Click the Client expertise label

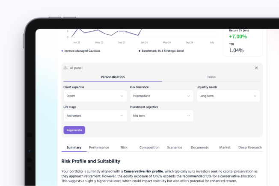coord(74,87)
